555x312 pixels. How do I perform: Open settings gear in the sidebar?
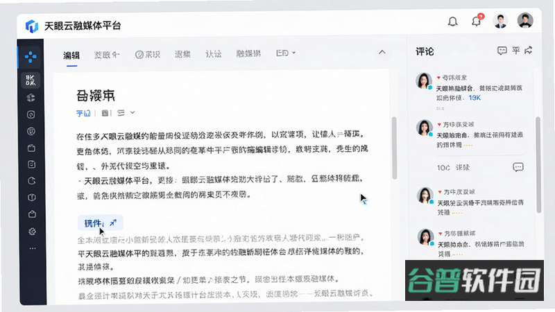tap(32, 232)
